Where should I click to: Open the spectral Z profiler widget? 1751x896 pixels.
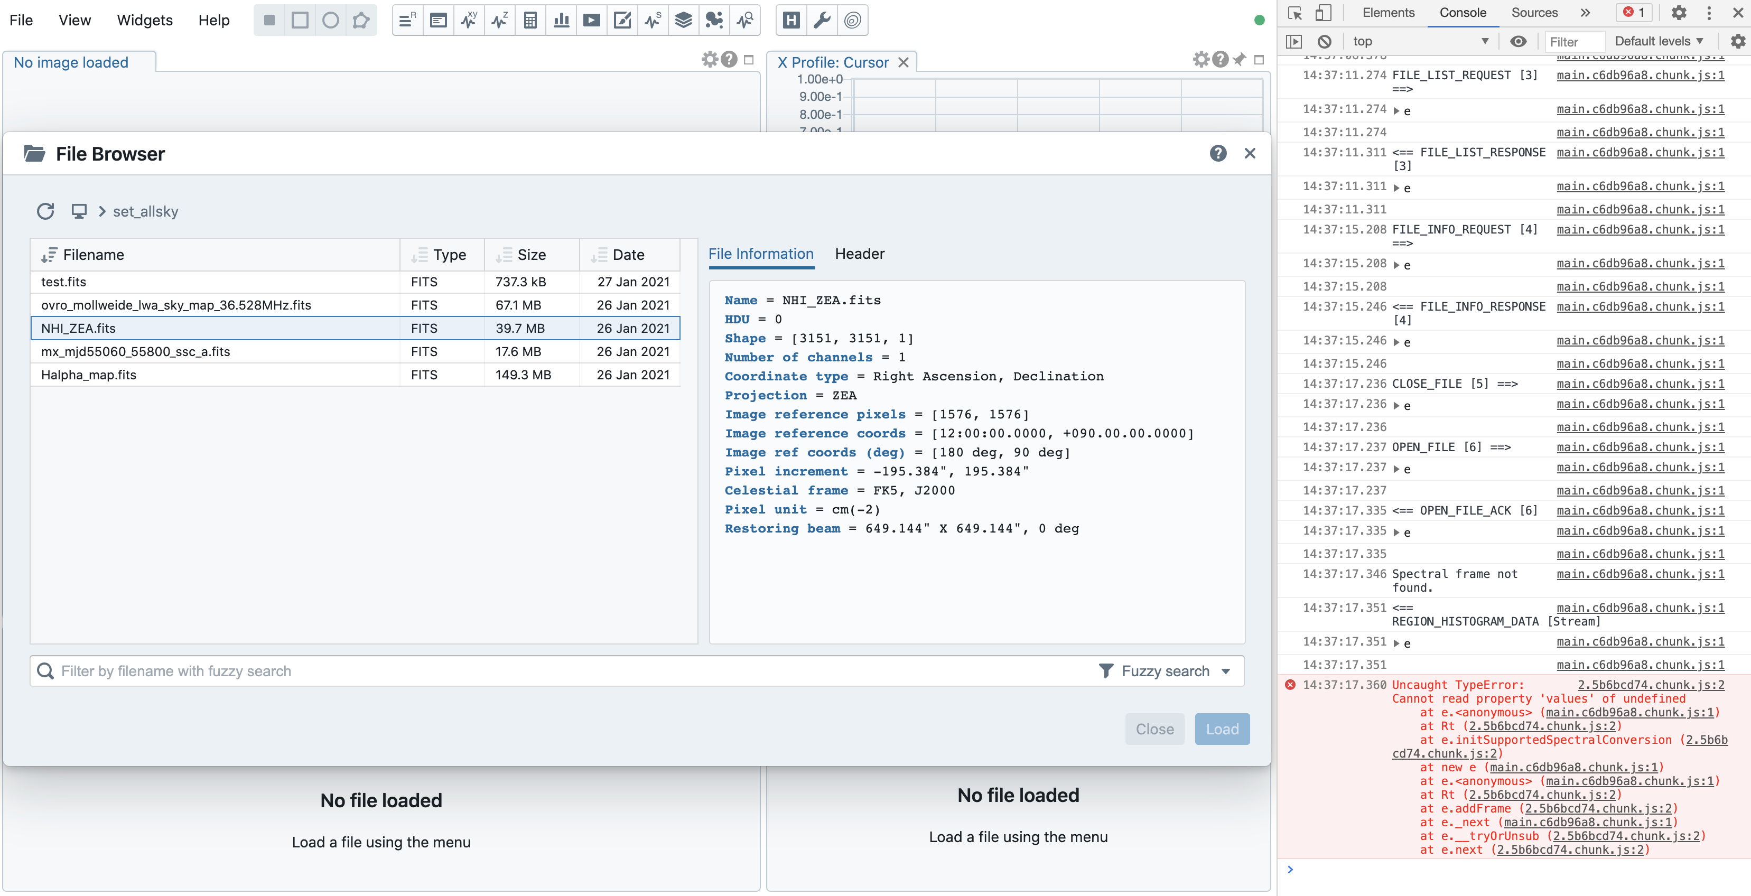500,21
